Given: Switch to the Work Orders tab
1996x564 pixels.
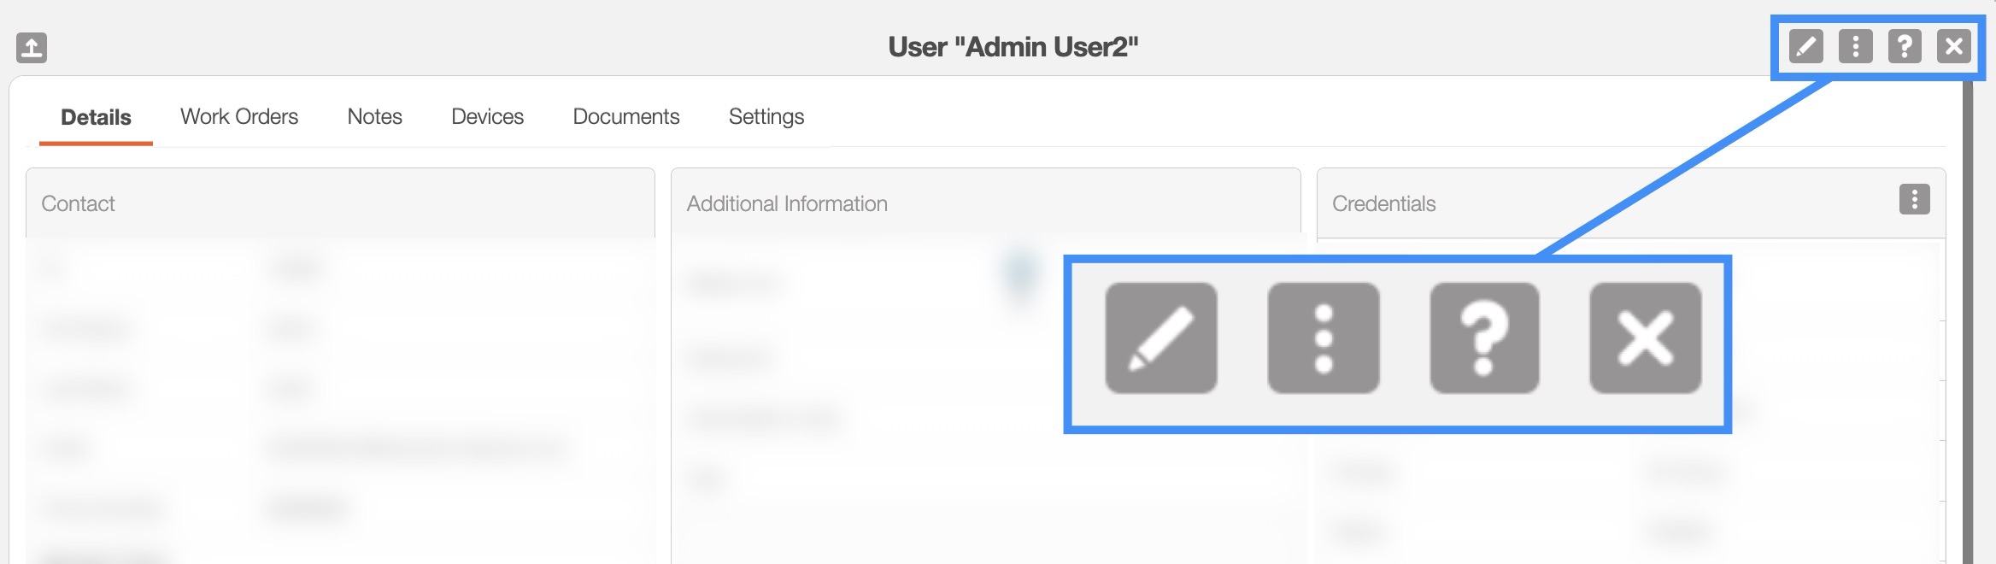Looking at the screenshot, I should tap(239, 116).
